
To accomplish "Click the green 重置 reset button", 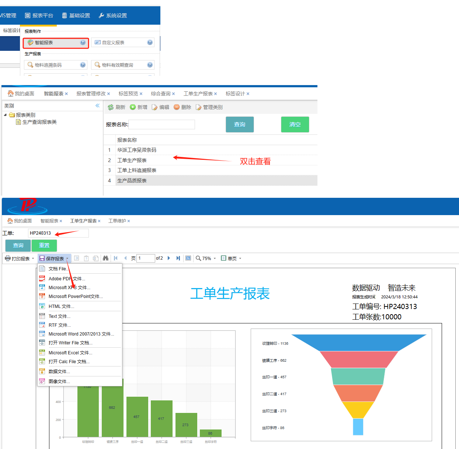I will pyautogui.click(x=44, y=245).
